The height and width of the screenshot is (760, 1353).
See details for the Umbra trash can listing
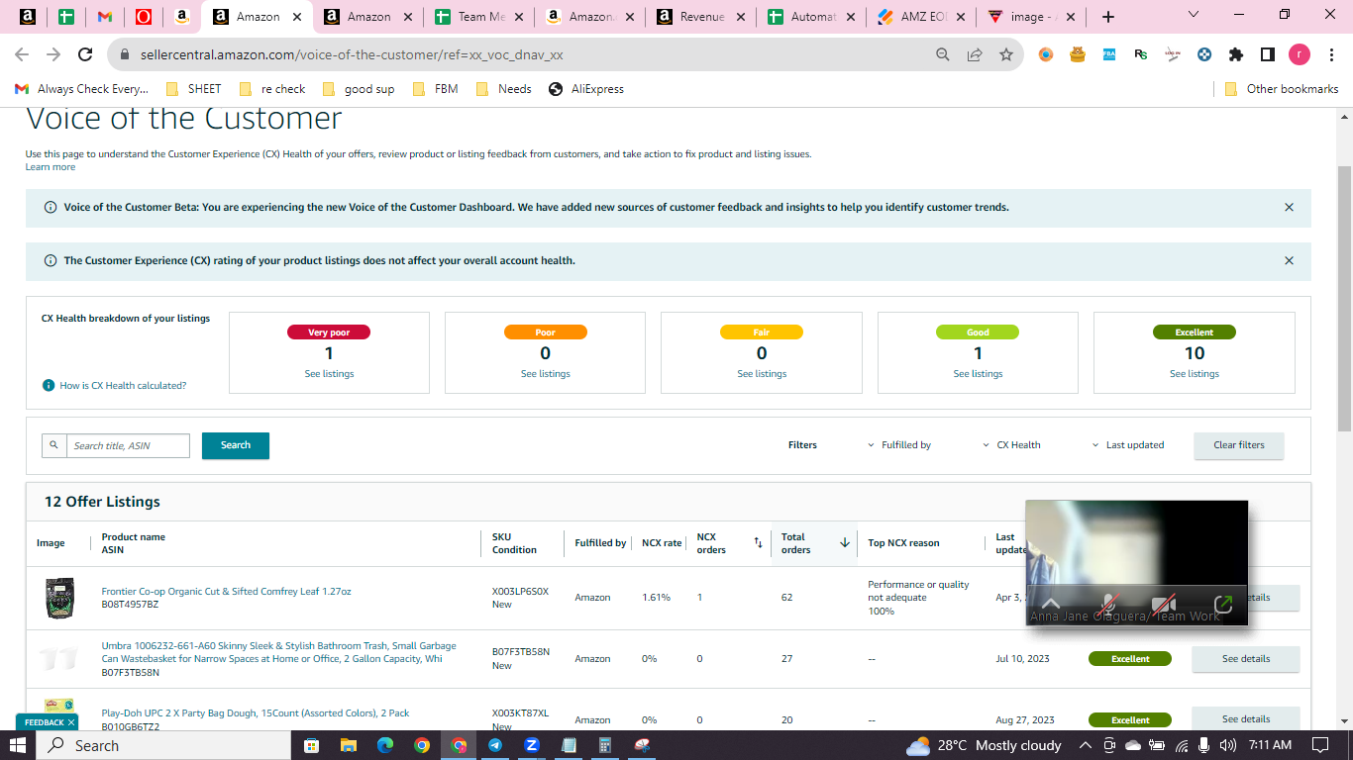click(x=1246, y=659)
